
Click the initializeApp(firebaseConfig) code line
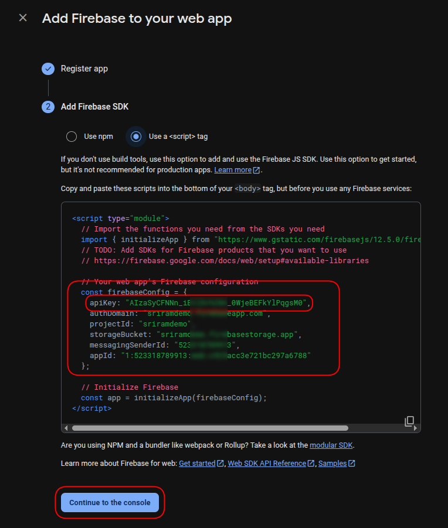click(174, 398)
